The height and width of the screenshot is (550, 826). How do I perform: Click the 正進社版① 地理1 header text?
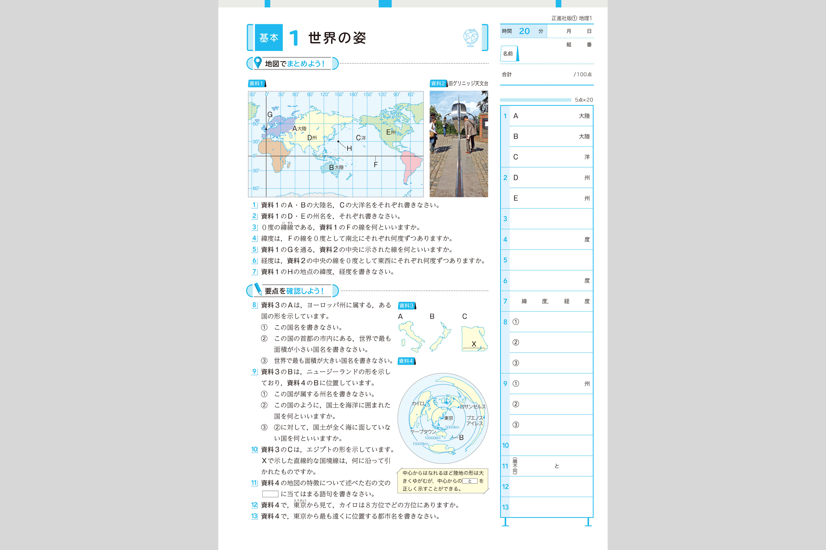571,18
